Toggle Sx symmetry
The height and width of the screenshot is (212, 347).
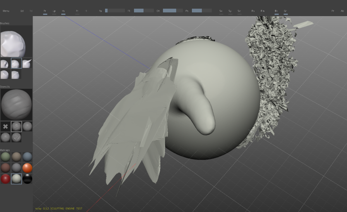tap(221, 11)
